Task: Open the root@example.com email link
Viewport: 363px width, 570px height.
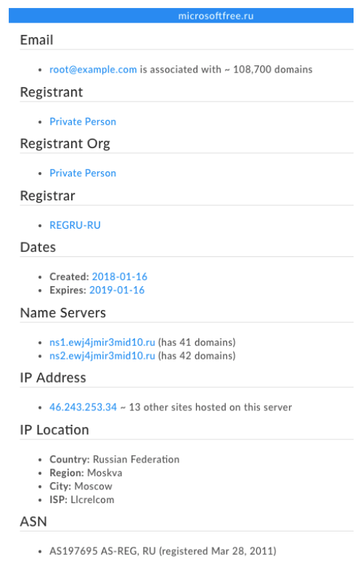Action: (x=93, y=70)
